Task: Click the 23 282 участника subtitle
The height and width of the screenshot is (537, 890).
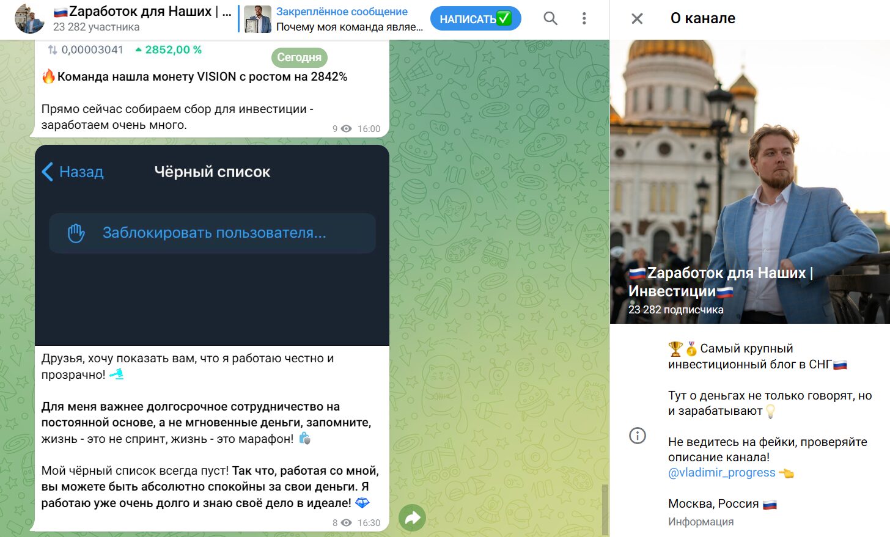Action: (96, 27)
